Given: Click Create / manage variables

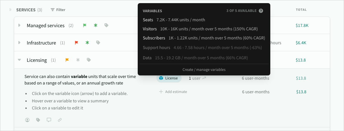Looking at the screenshot, I should (x=204, y=70).
